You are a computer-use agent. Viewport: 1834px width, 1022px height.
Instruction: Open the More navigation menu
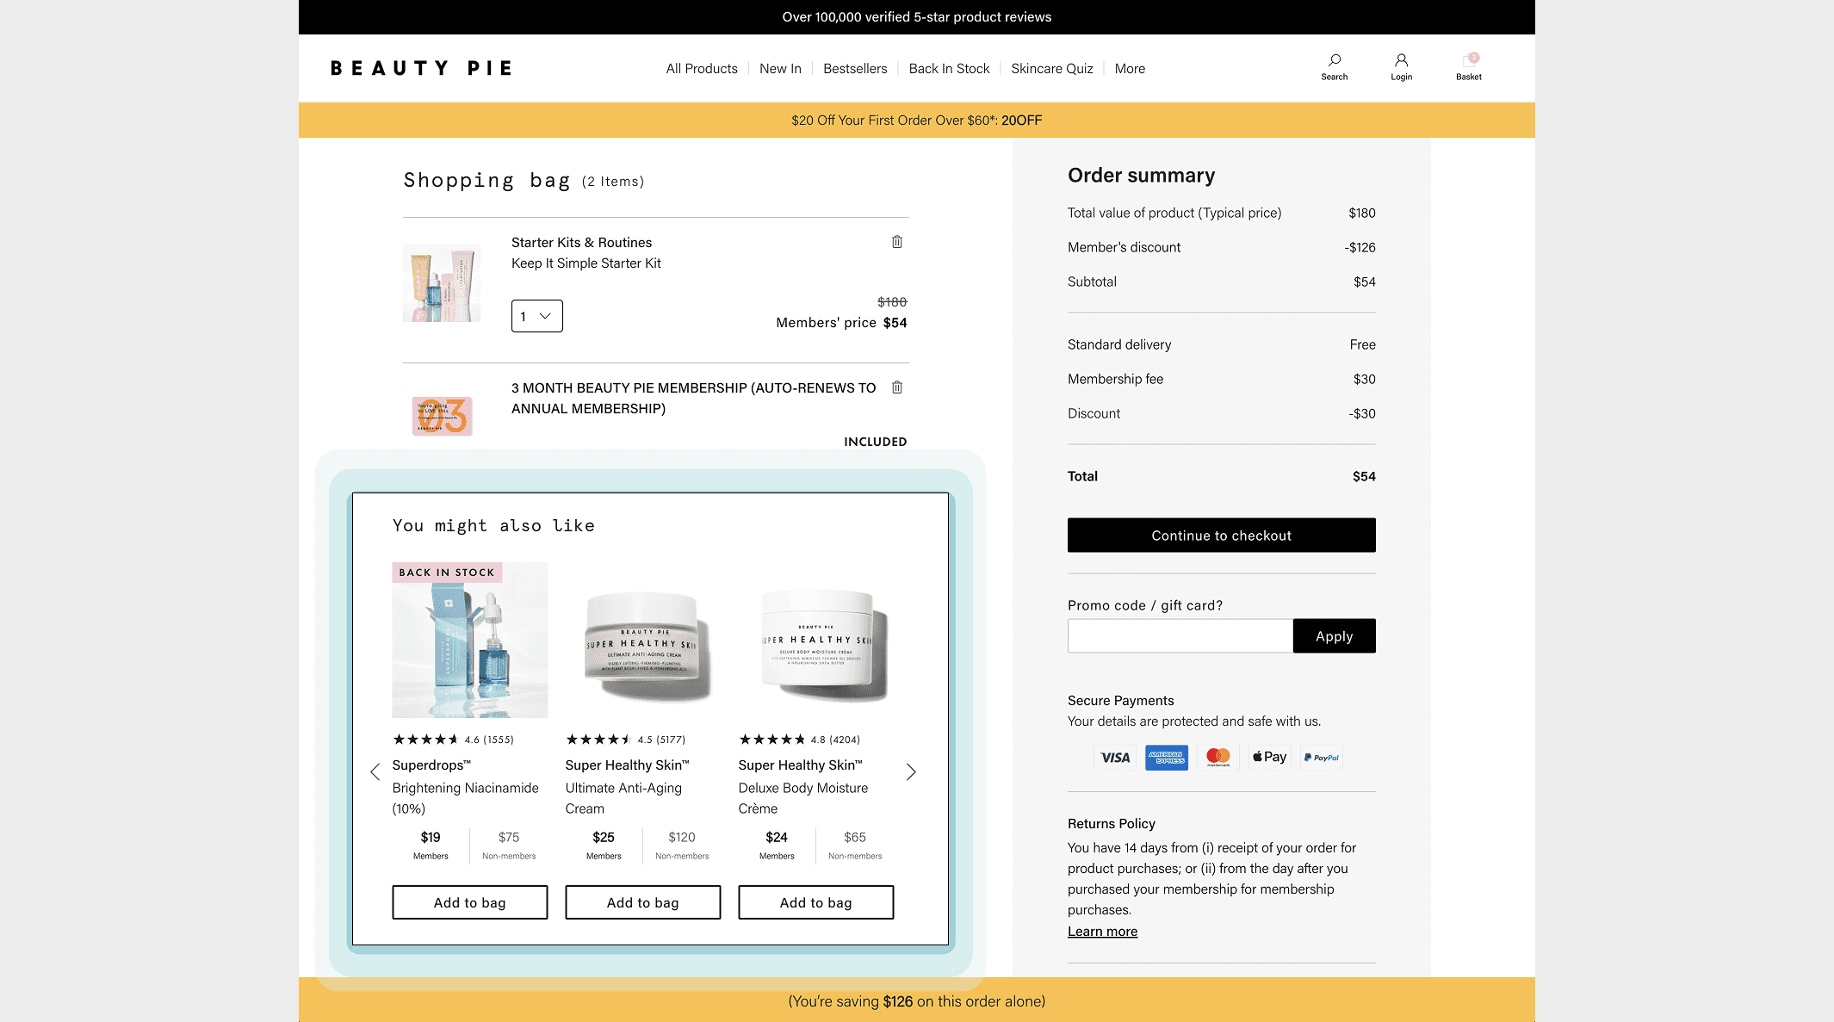coord(1130,69)
